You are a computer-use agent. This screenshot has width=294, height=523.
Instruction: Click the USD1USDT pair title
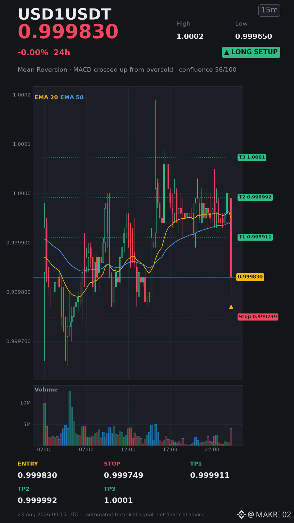click(65, 15)
